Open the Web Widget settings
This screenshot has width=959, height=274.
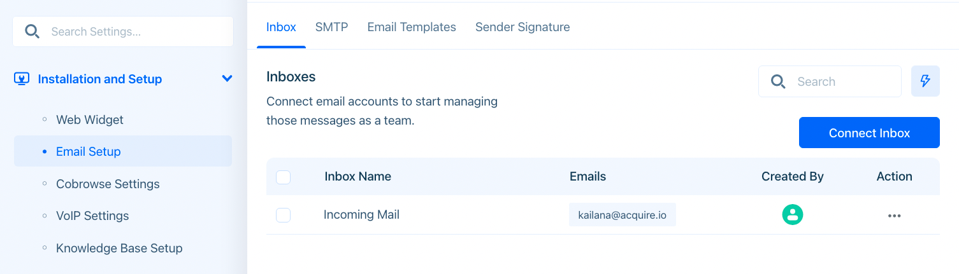(x=90, y=120)
